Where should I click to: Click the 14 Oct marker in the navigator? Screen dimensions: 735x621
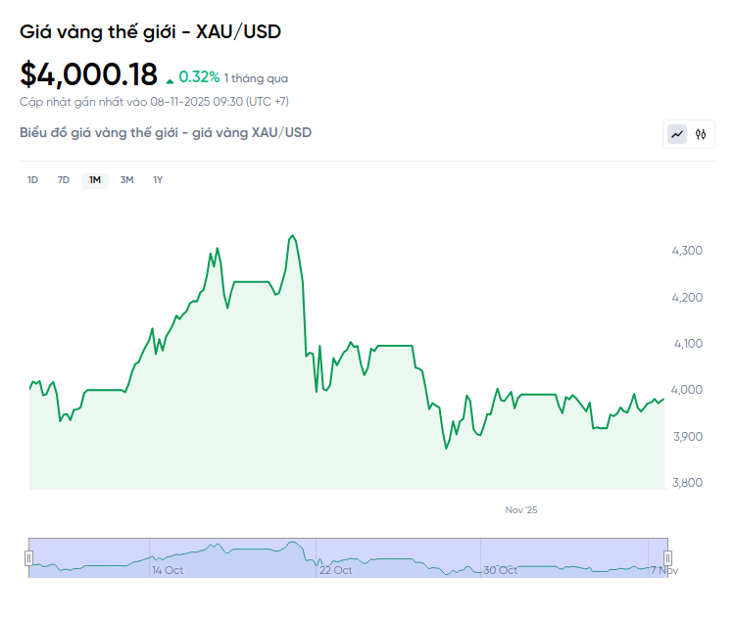pyautogui.click(x=168, y=570)
